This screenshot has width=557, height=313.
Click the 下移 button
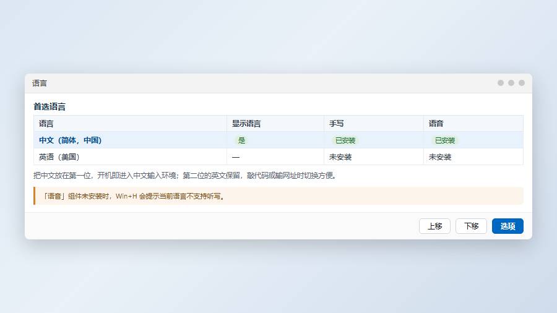tap(471, 226)
